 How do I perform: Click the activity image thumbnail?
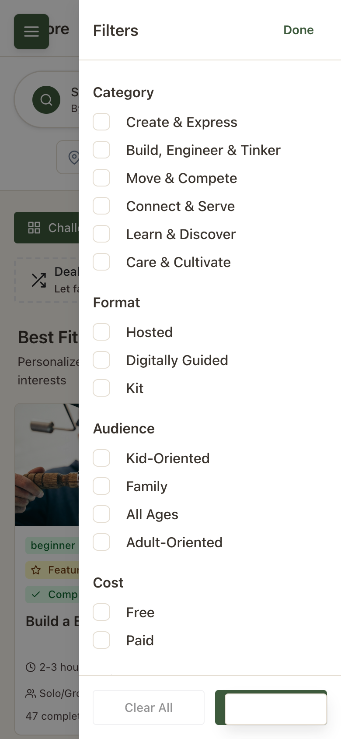point(46,464)
